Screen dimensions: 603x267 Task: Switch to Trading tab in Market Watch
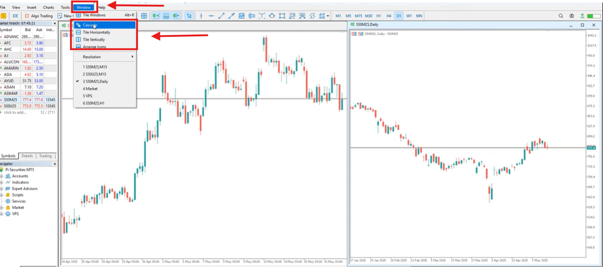(x=45, y=156)
